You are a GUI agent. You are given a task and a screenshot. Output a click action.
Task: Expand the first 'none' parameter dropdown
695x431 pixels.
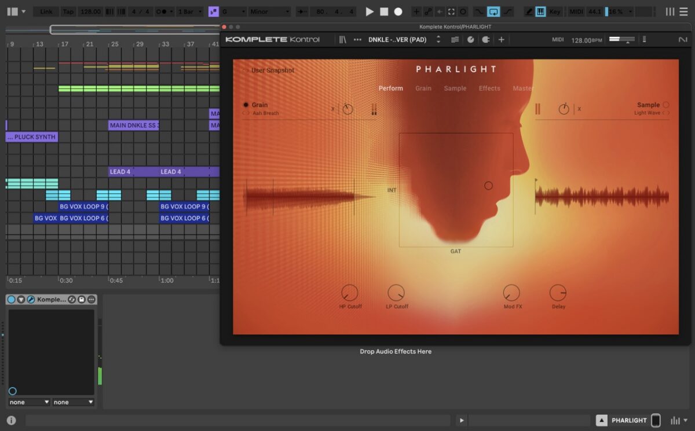(29, 402)
